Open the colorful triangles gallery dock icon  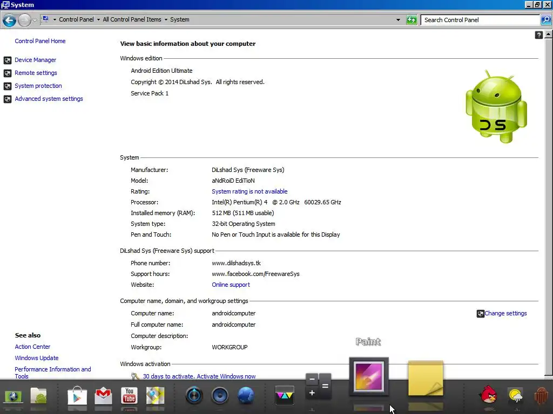(285, 395)
